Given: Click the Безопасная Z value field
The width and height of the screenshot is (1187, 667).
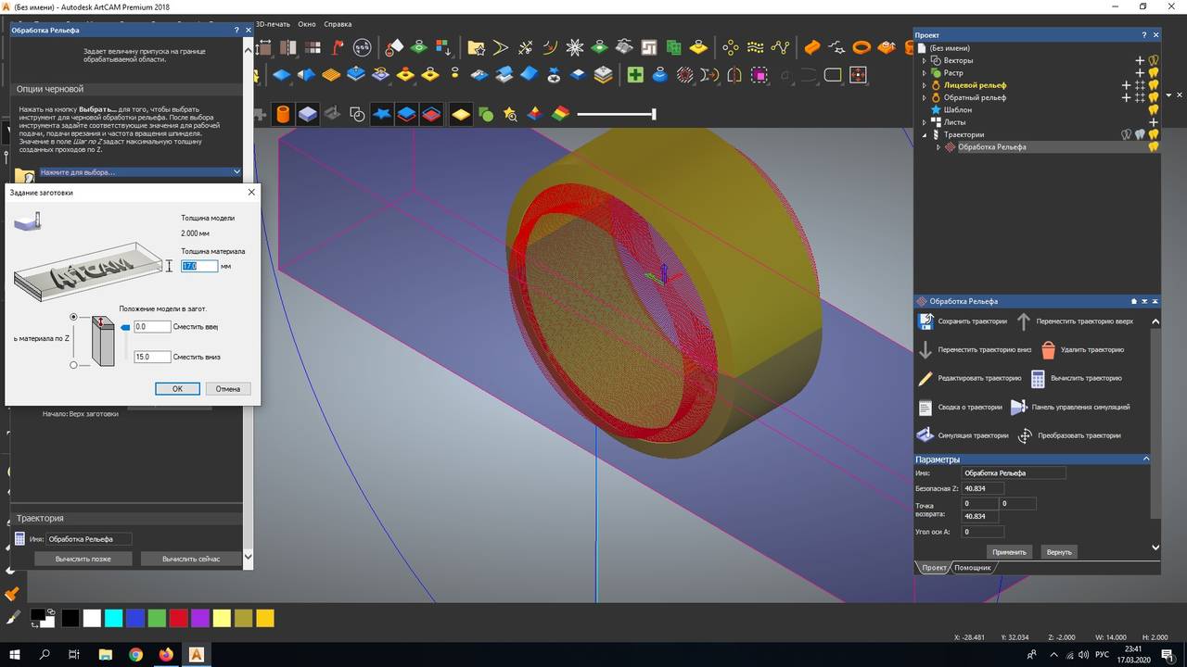Looking at the screenshot, I should pos(982,488).
